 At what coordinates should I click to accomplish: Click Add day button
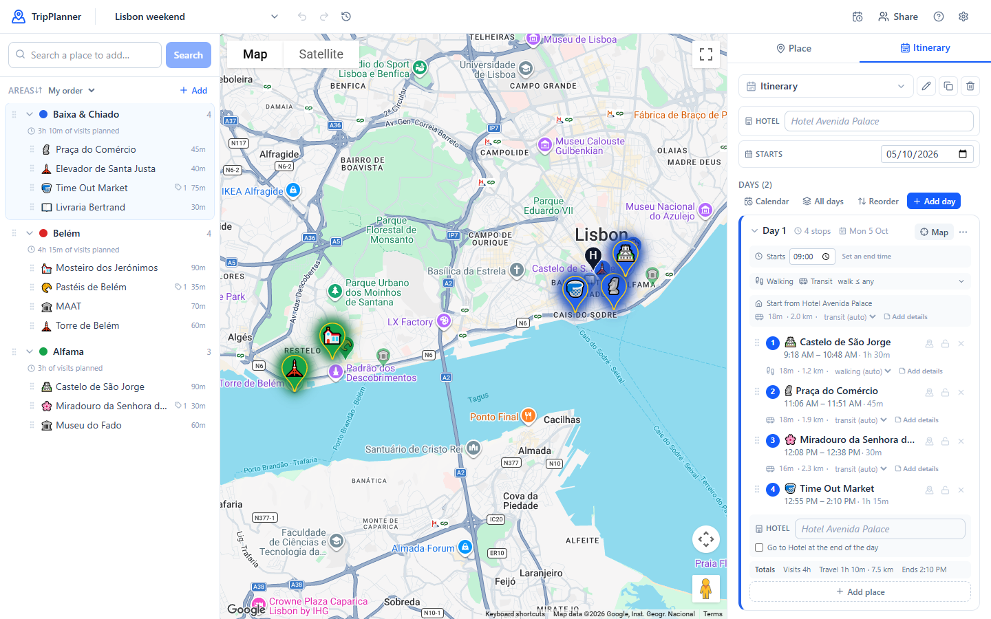(x=934, y=201)
